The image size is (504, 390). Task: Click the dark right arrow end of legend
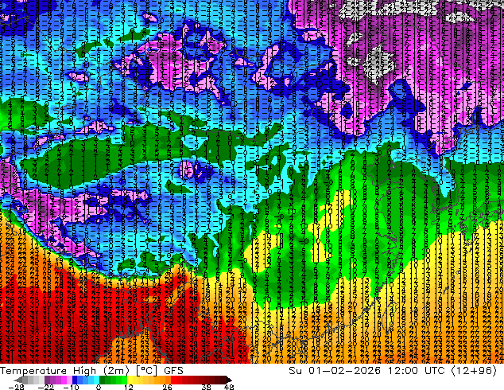(x=228, y=380)
